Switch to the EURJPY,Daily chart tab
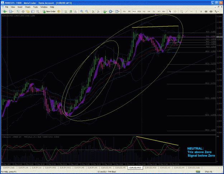224x174 pixels. (9, 168)
